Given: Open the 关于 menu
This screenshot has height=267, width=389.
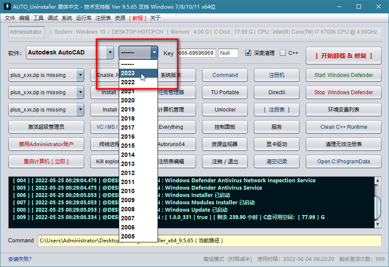Looking at the screenshot, I should pyautogui.click(x=155, y=18).
